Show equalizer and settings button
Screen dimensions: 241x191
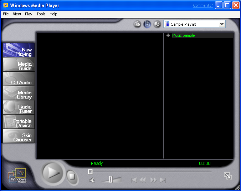coord(137,24)
